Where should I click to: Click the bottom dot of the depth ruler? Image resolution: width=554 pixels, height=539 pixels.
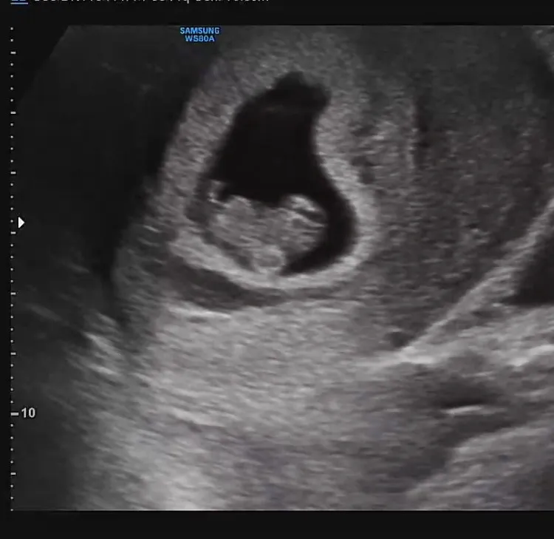tap(12, 509)
